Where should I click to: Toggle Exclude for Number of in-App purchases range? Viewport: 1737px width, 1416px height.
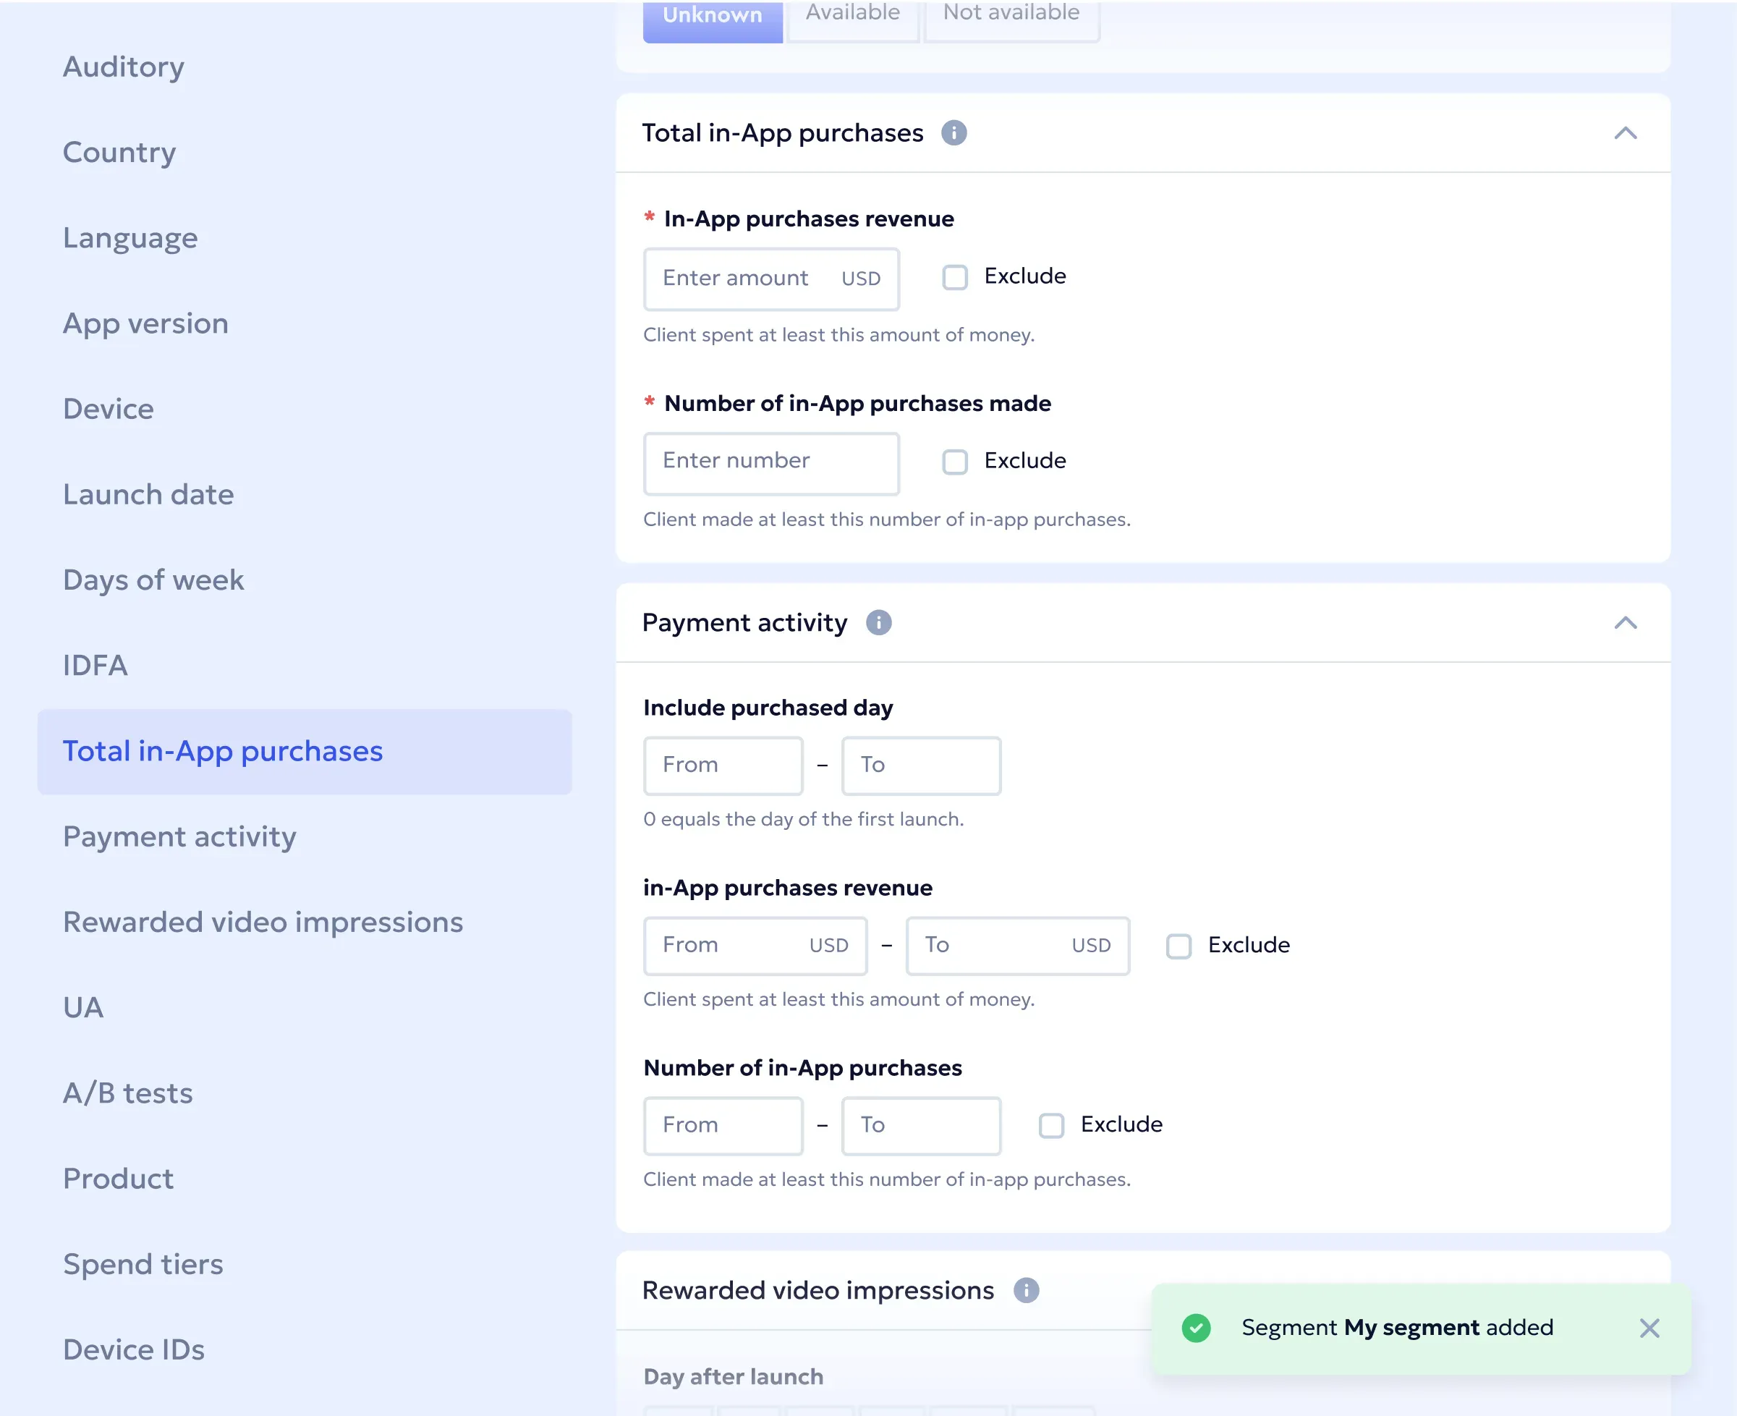pyautogui.click(x=1051, y=1126)
